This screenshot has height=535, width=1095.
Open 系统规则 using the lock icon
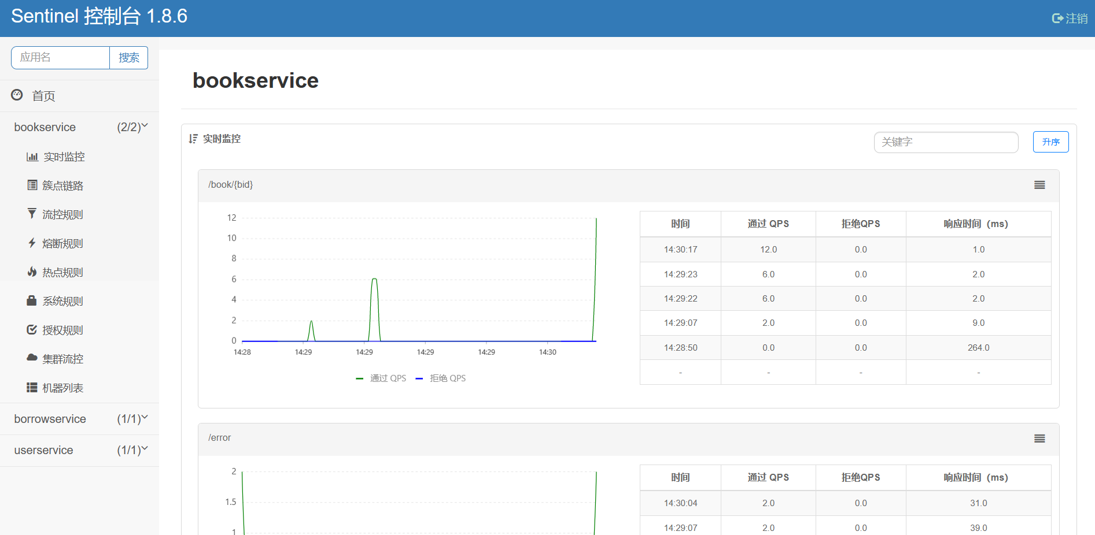coord(32,300)
